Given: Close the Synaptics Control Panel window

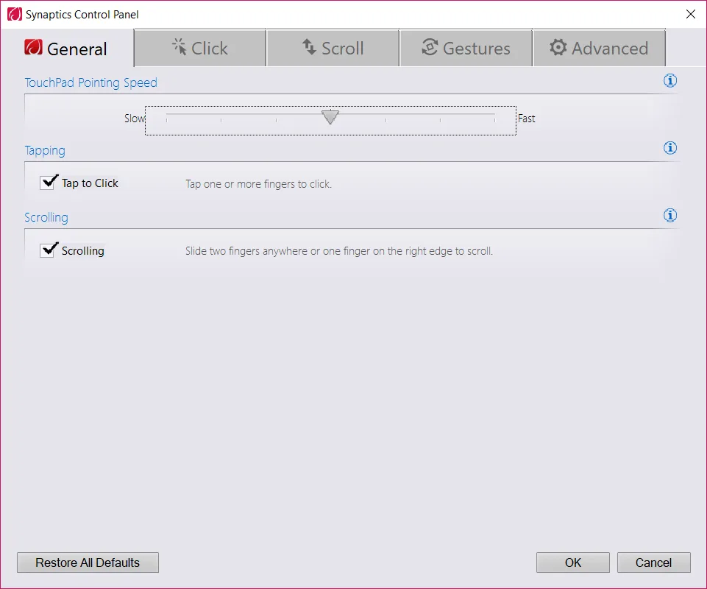Looking at the screenshot, I should (x=691, y=15).
